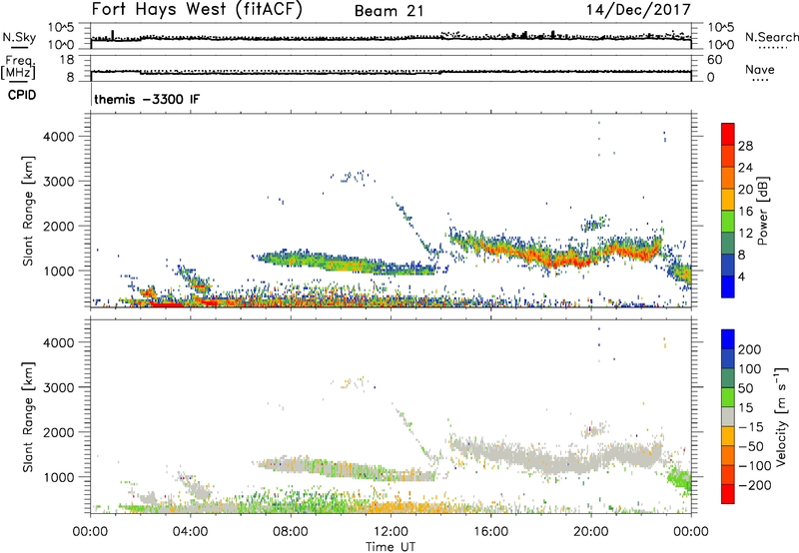The image size is (799, 553).
Task: Click the "1000" tick on the velocity panel
Action: [x=59, y=477]
